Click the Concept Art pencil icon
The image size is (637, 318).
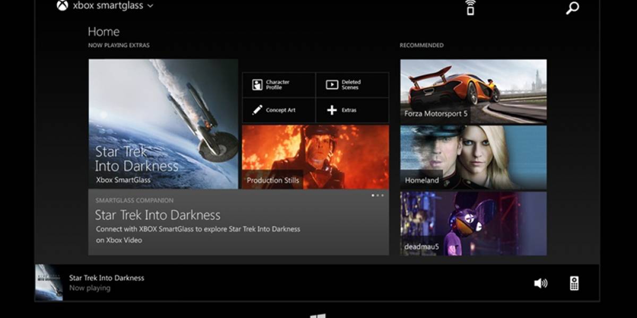click(x=257, y=110)
